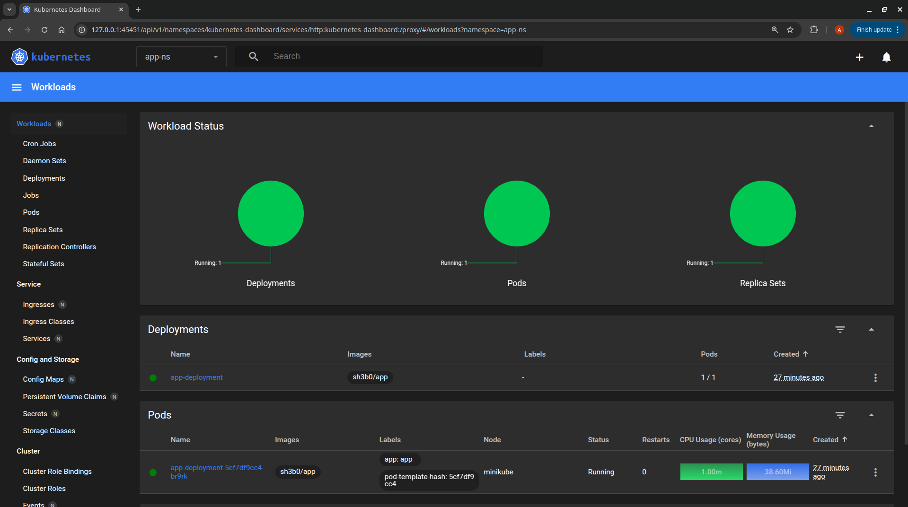Viewport: 908px width, 507px height.
Task: Close the Kubernetes Dashboard tab
Action: (x=121, y=9)
